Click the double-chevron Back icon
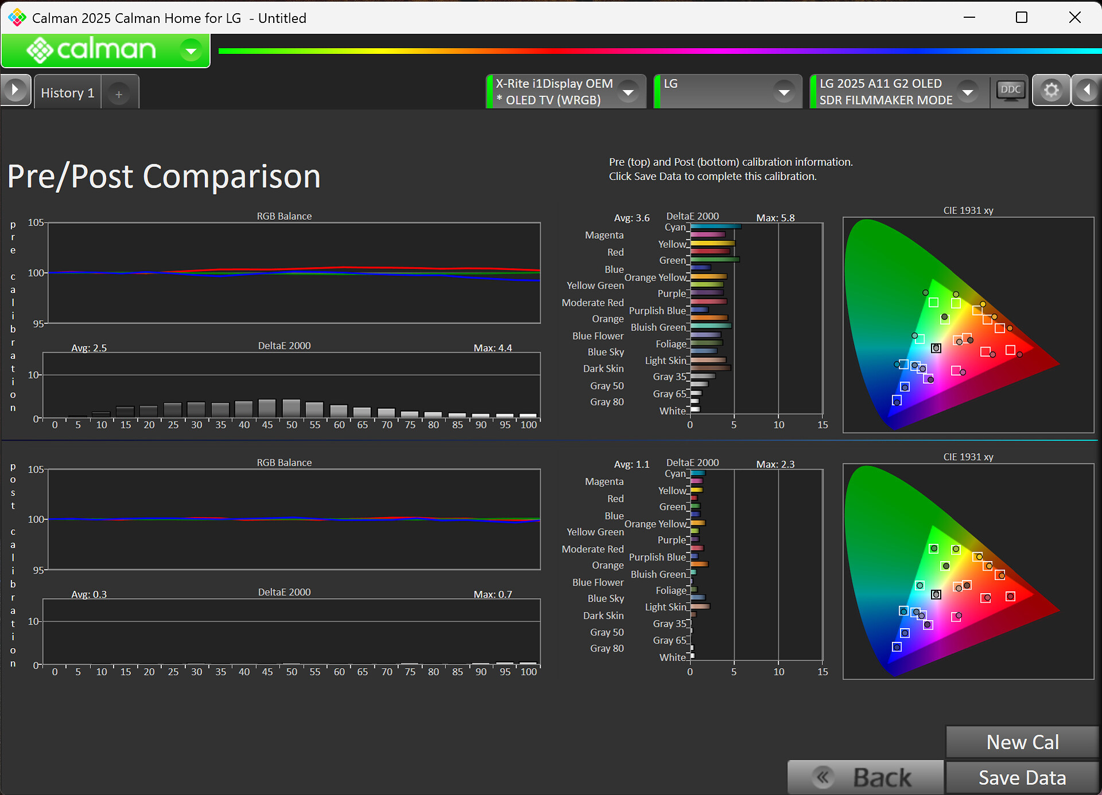 823,777
